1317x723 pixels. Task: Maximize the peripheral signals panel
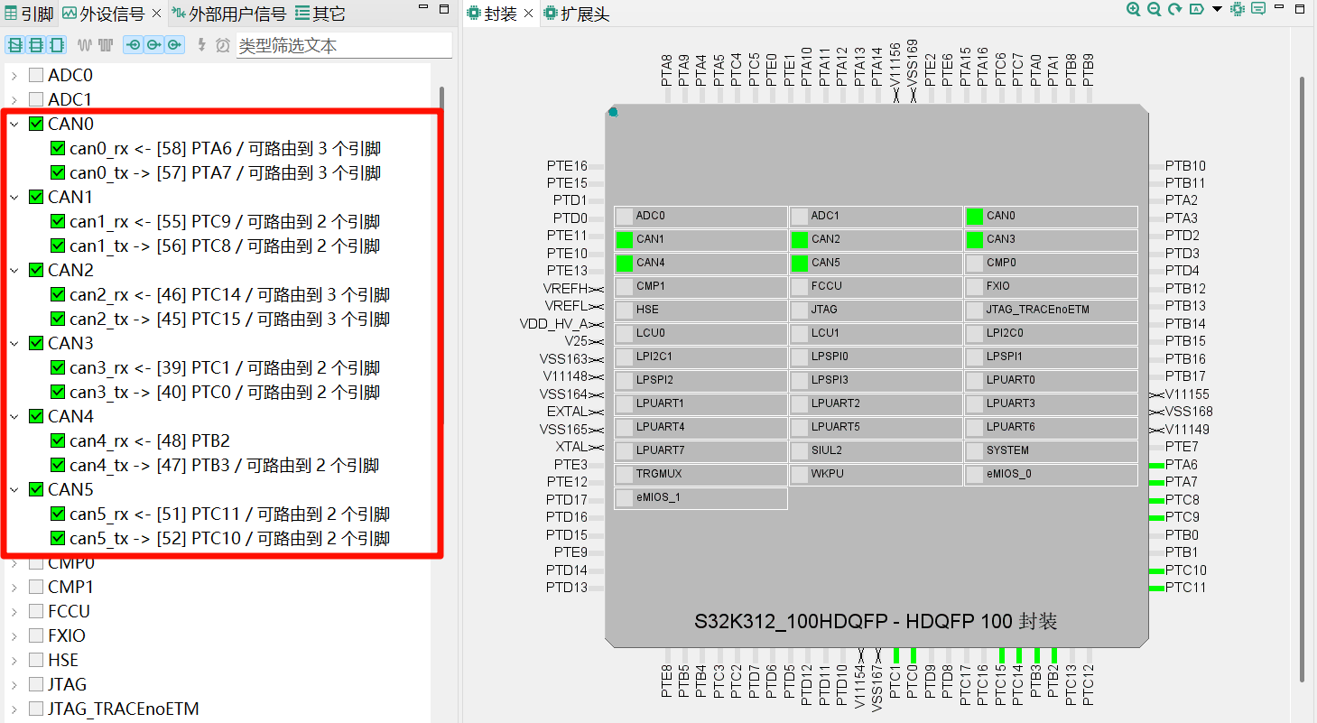tap(444, 9)
